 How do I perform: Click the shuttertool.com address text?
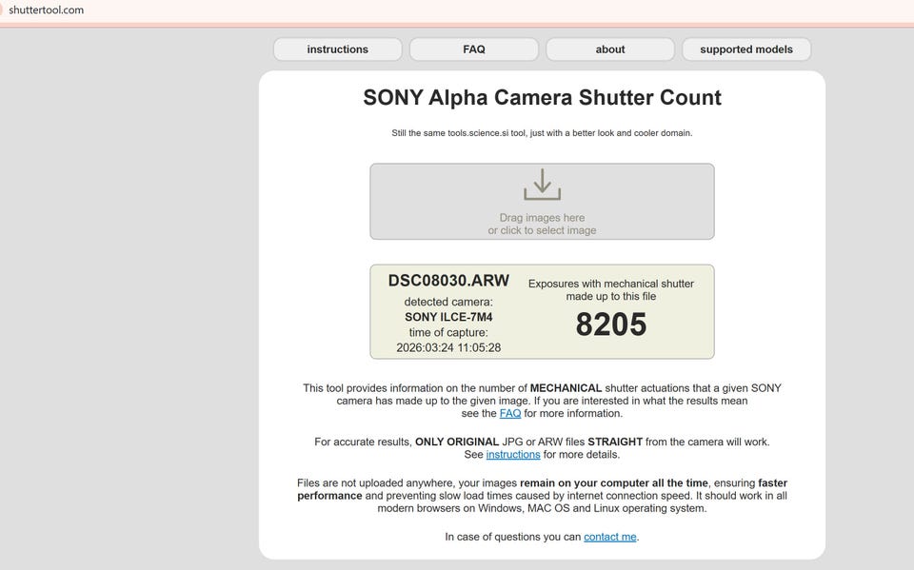(x=46, y=10)
